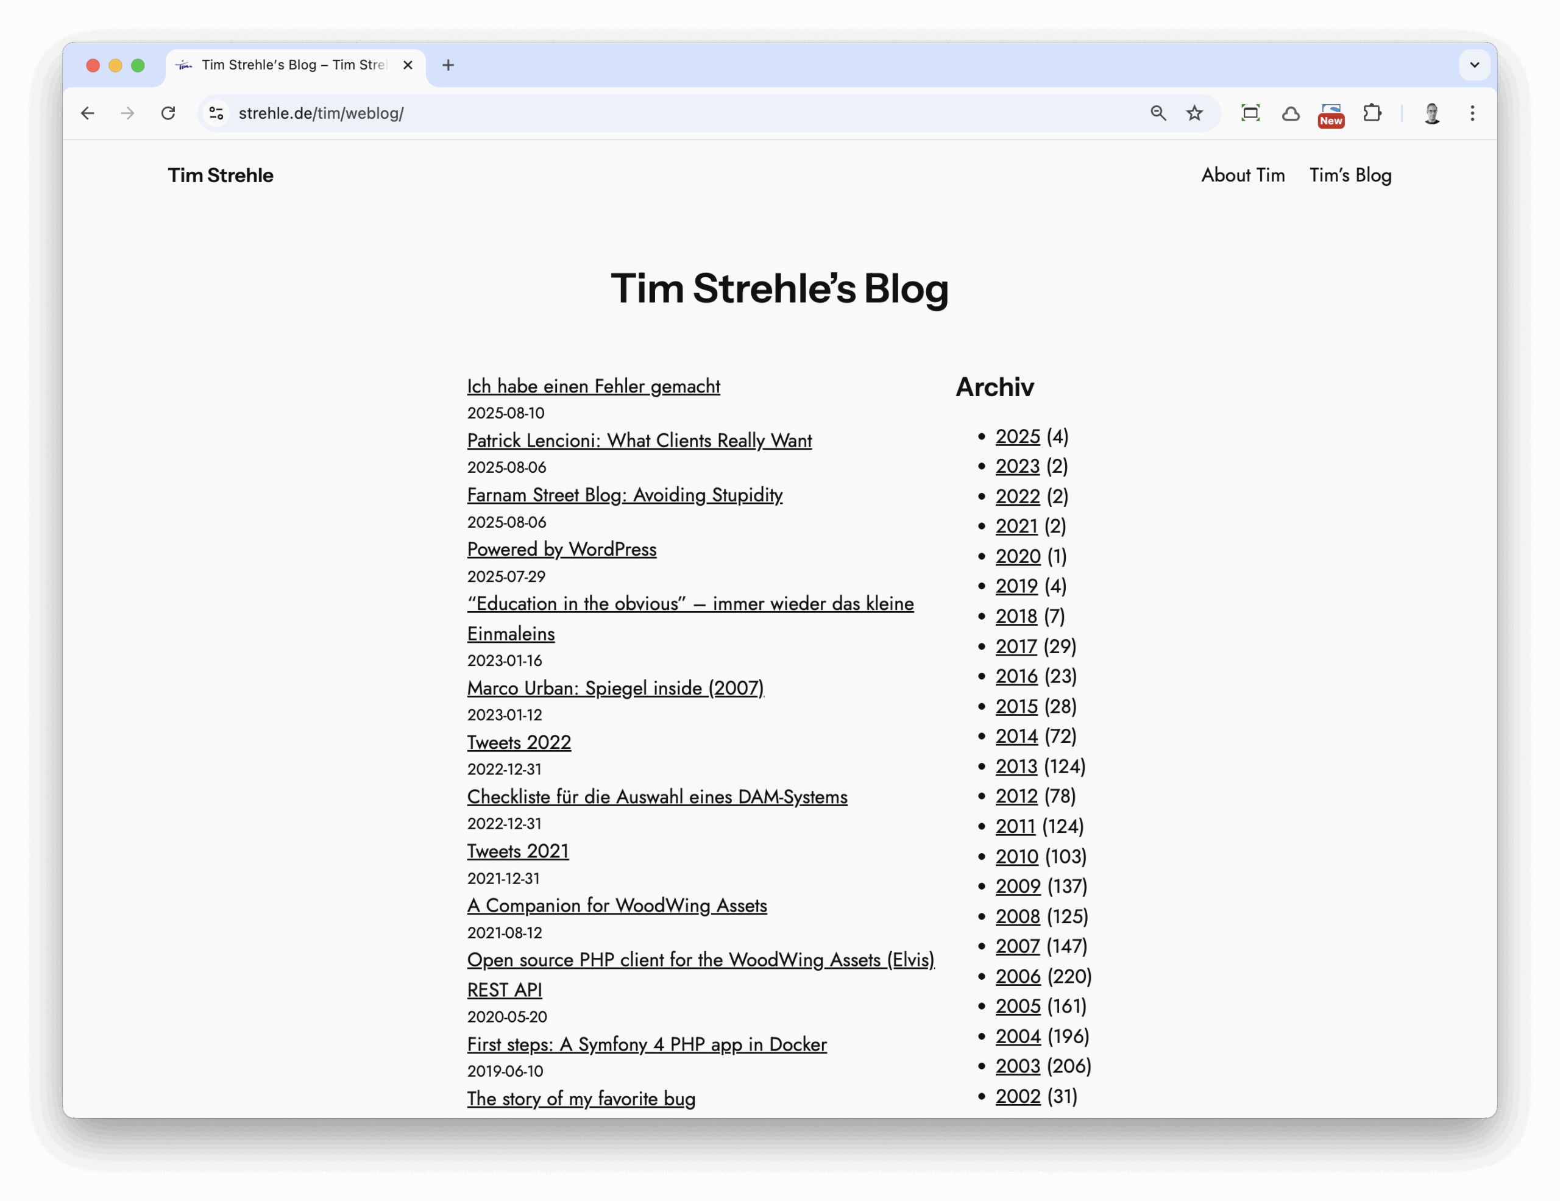Open the 2011 archive link

1015,826
